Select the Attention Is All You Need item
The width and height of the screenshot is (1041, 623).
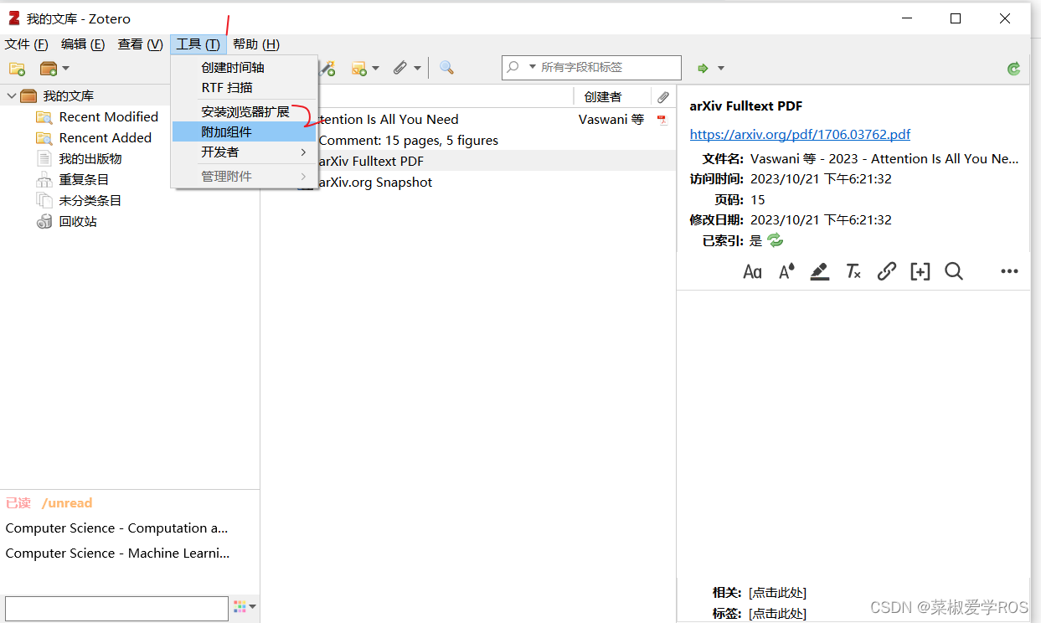coord(388,120)
